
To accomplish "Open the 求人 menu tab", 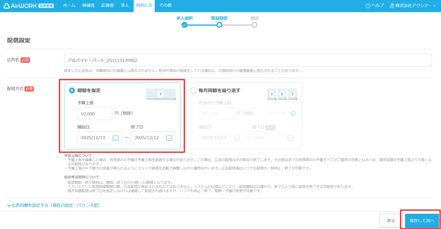I will click(124, 6).
